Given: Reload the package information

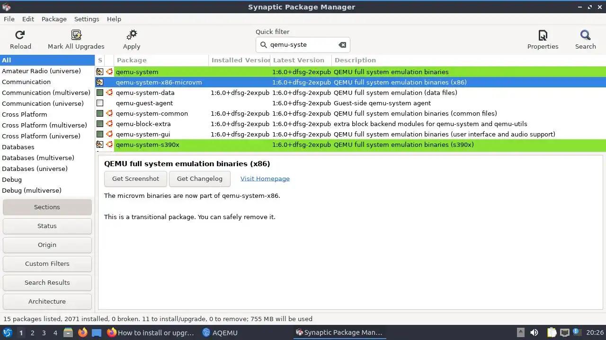Looking at the screenshot, I should pyautogui.click(x=20, y=40).
